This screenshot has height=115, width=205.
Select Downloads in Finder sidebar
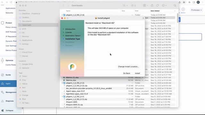[38, 25]
